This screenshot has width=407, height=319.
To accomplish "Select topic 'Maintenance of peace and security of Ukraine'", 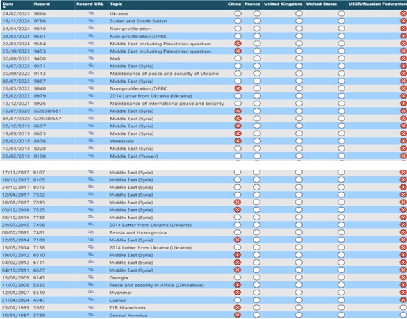I will click(x=164, y=74).
